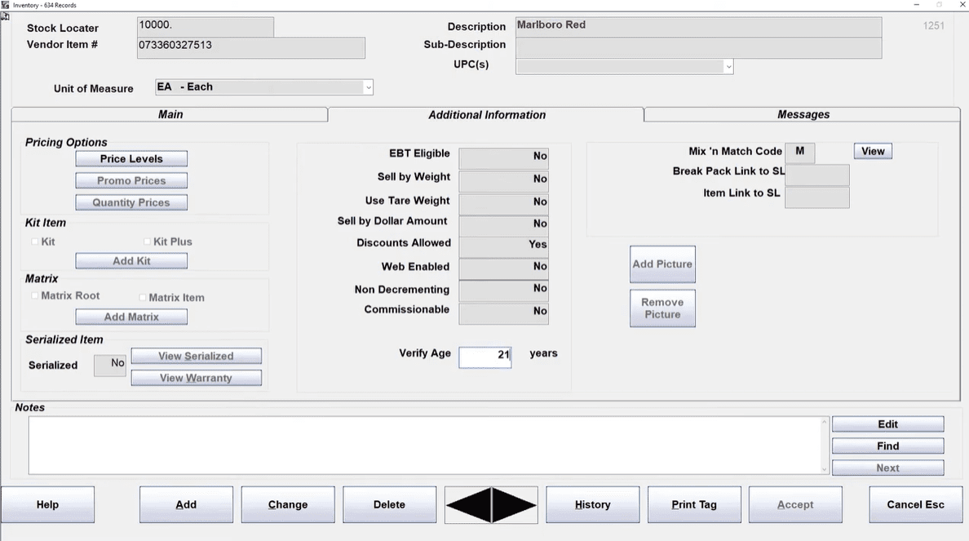Screen dimensions: 969x541
Task: Open the Messages tab
Action: (803, 114)
